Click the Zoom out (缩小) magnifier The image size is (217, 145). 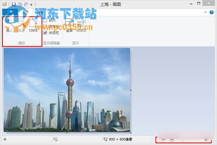click(21, 25)
